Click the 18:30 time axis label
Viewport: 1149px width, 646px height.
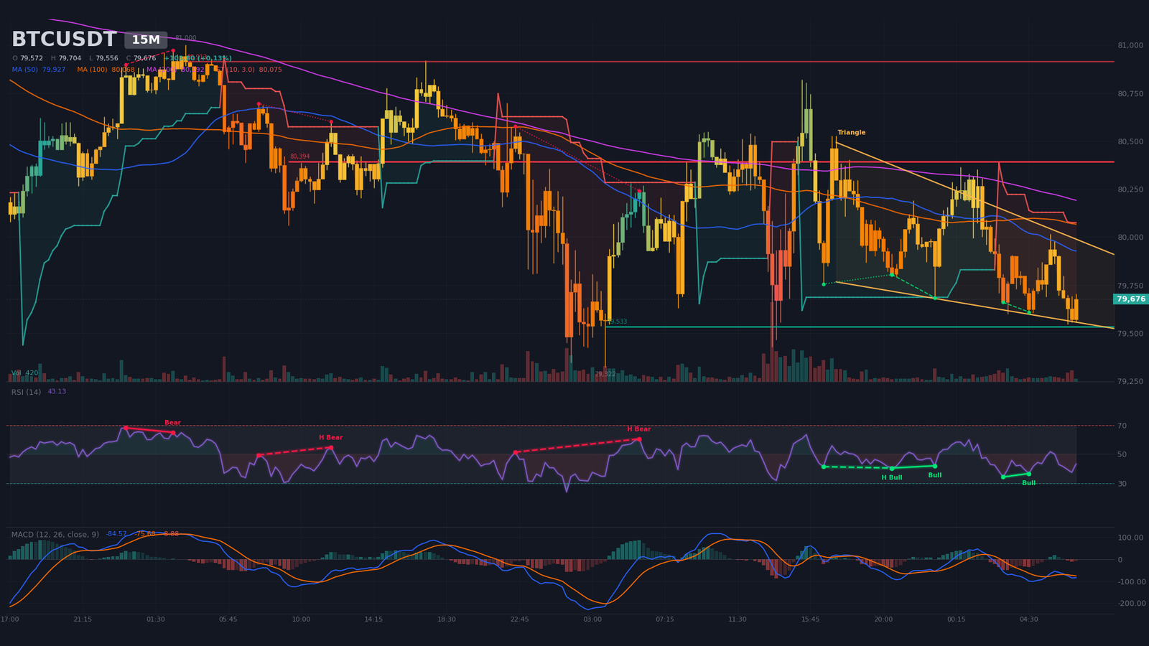pos(447,619)
